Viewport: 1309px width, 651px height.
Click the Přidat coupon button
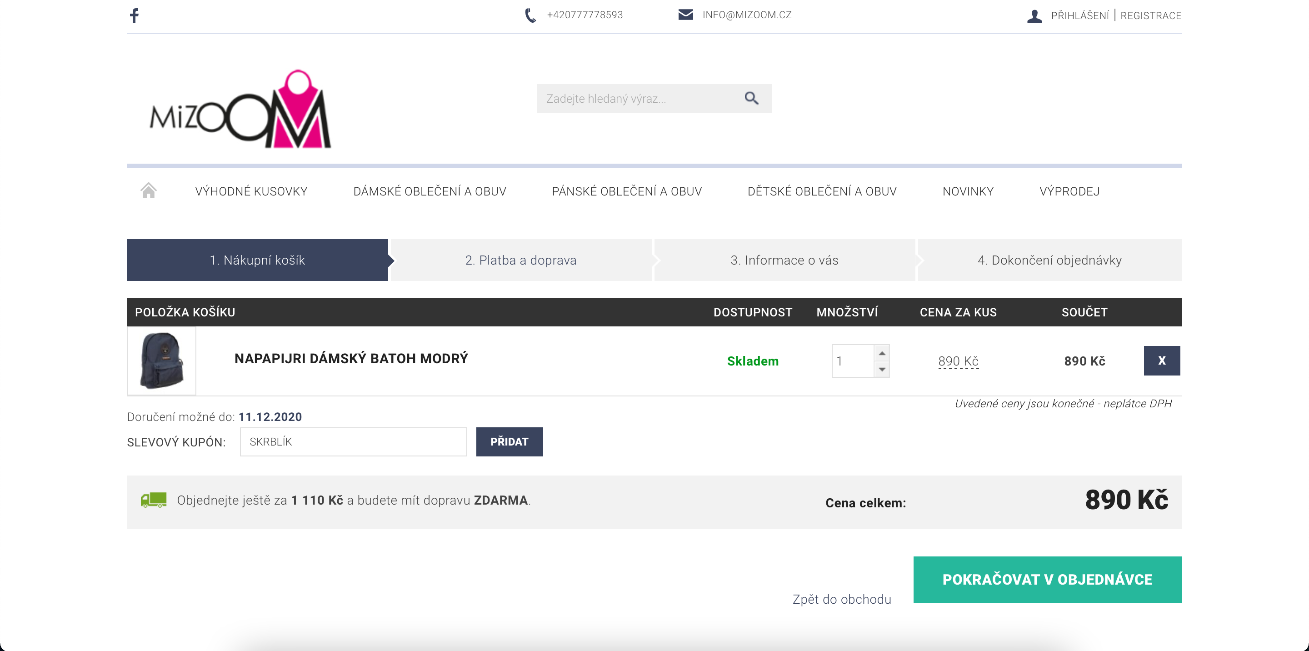coord(509,441)
